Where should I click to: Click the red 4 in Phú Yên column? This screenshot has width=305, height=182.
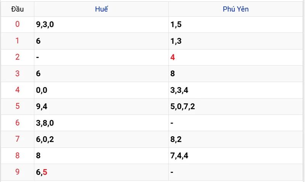[x=173, y=57]
